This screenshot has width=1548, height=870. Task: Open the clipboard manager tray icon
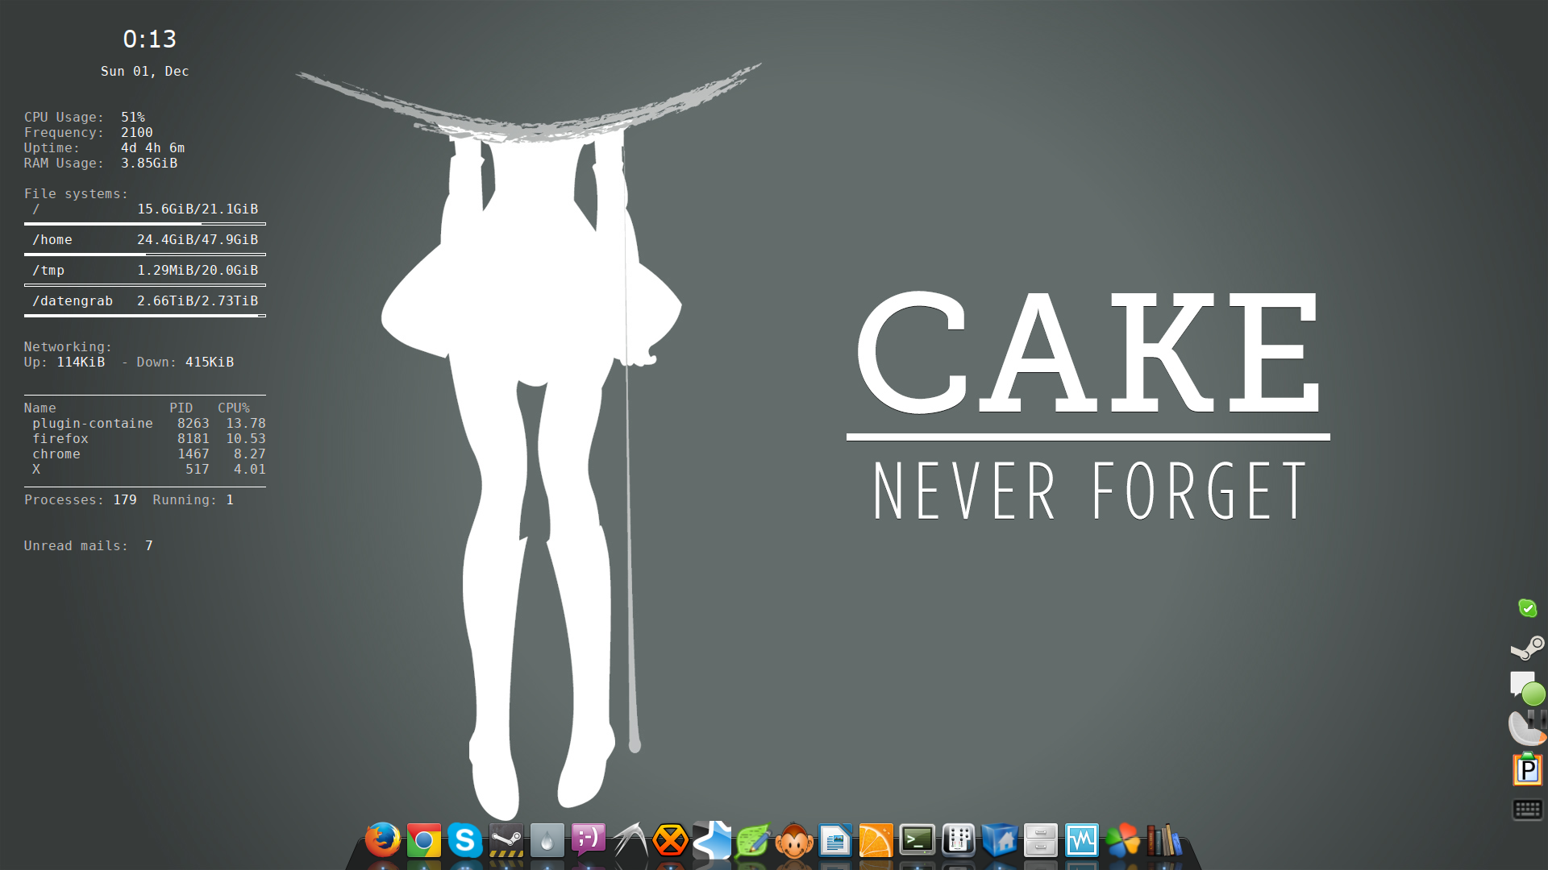tap(1527, 770)
